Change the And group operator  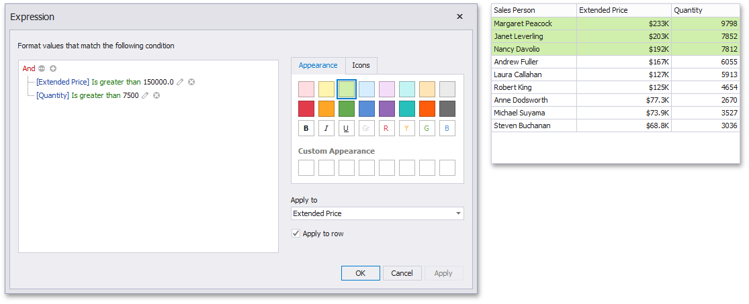pyautogui.click(x=29, y=68)
